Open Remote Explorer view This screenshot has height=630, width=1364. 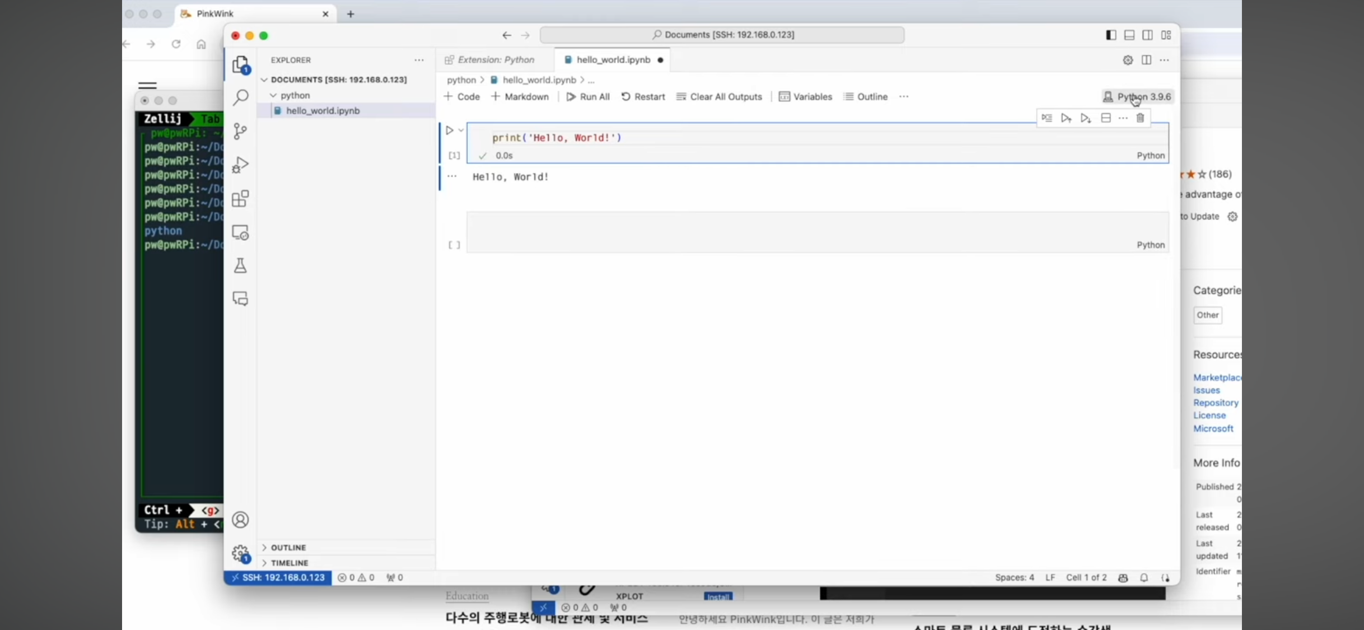pyautogui.click(x=240, y=232)
